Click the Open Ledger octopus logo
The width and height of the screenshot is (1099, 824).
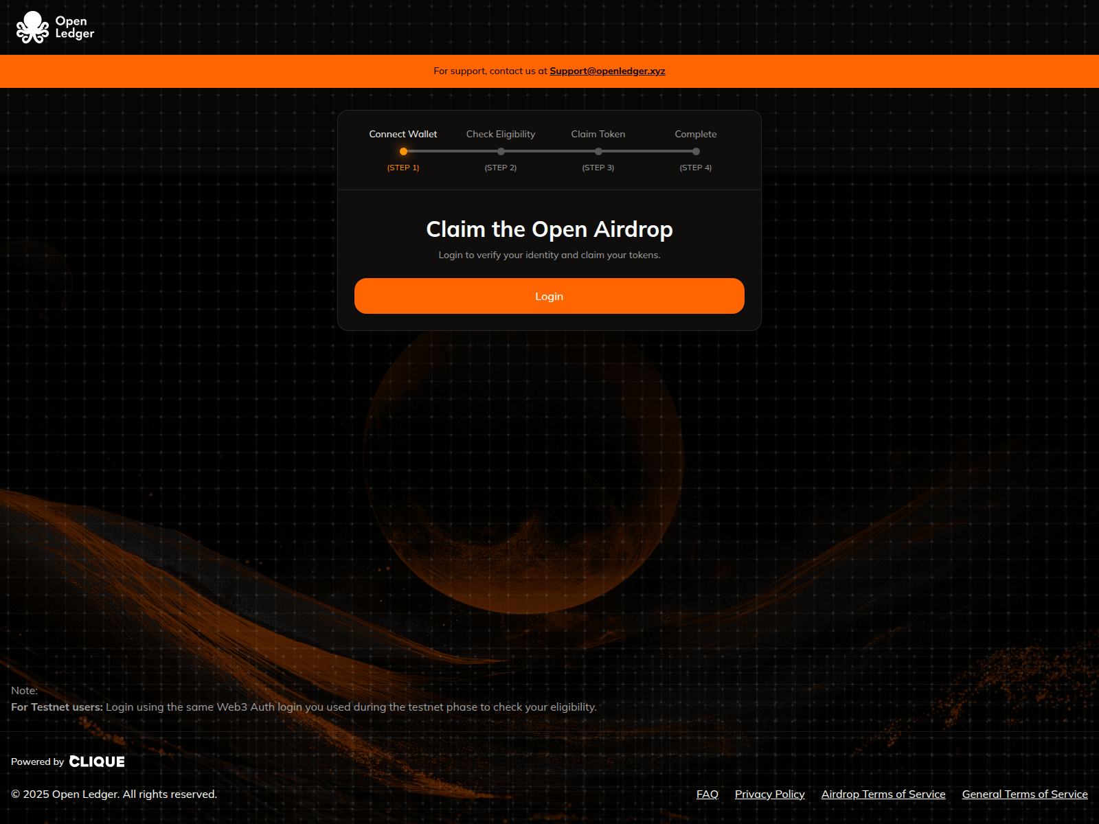pyautogui.click(x=32, y=27)
